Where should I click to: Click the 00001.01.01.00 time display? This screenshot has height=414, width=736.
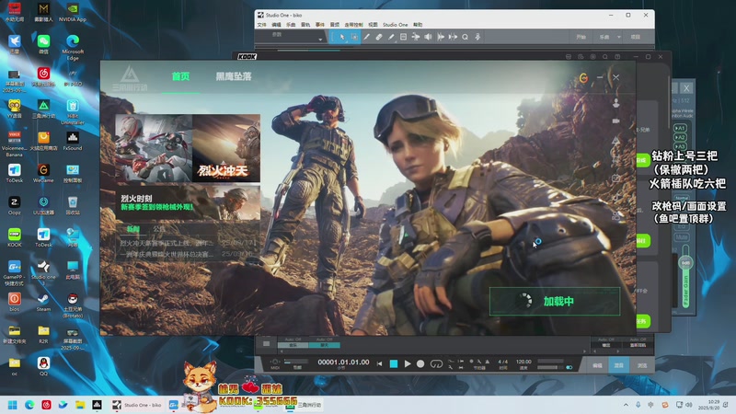(x=343, y=362)
